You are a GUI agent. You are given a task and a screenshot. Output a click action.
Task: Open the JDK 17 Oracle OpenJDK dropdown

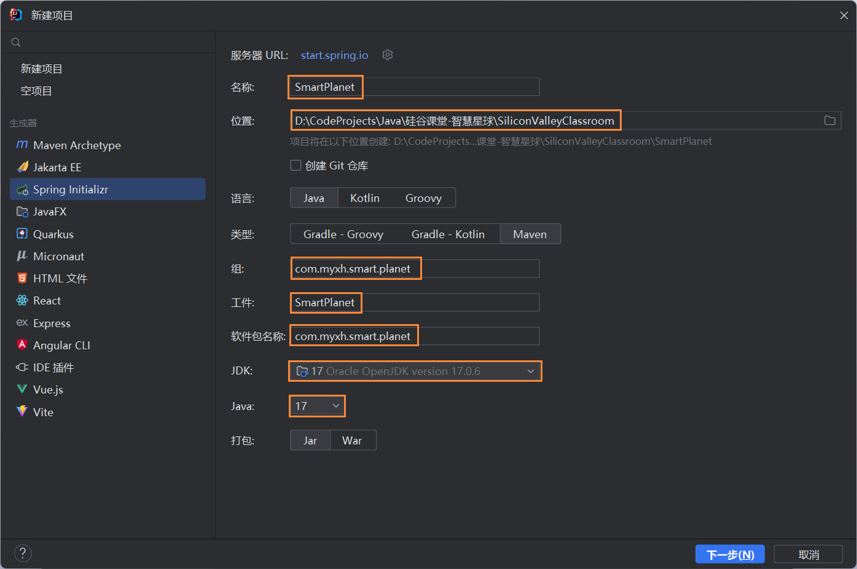(415, 371)
